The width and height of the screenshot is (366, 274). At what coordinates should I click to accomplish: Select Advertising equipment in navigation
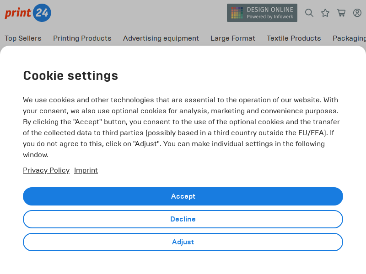pyautogui.click(x=161, y=38)
